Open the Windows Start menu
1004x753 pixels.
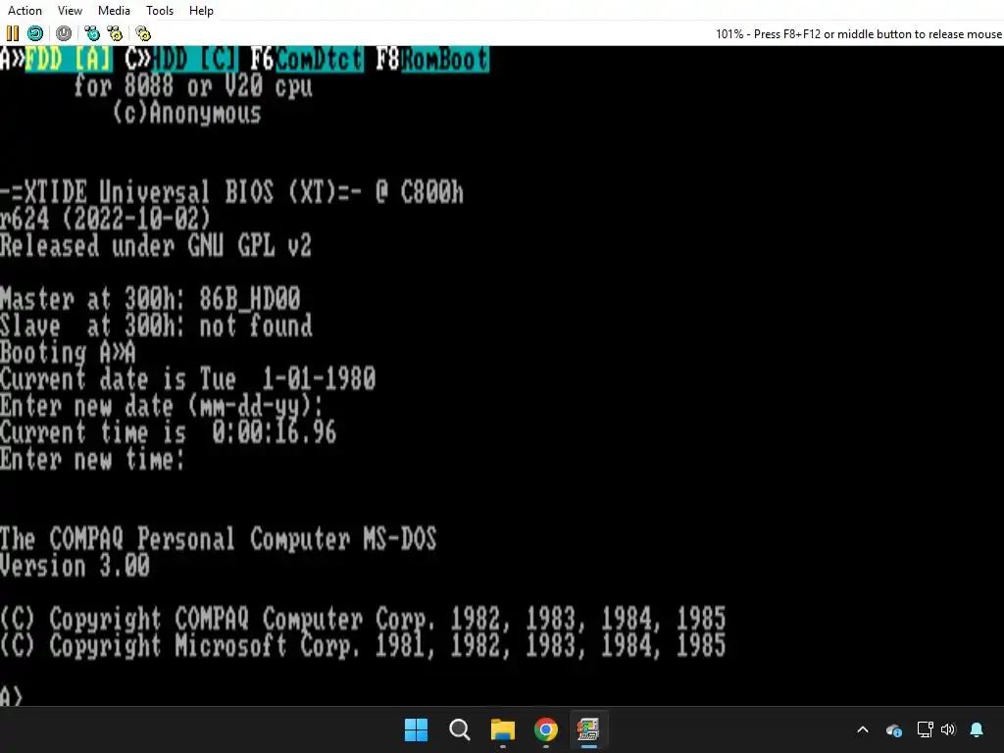click(x=416, y=729)
